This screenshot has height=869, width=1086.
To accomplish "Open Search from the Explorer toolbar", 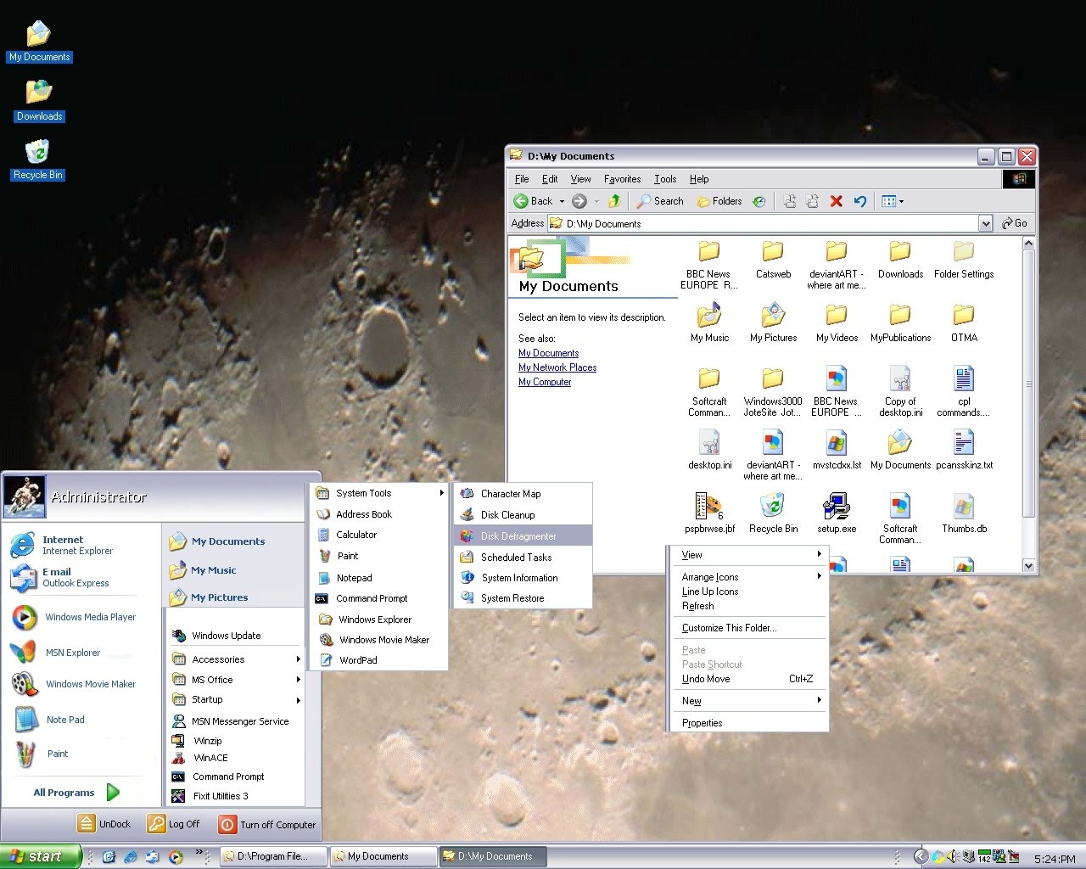I will (660, 201).
